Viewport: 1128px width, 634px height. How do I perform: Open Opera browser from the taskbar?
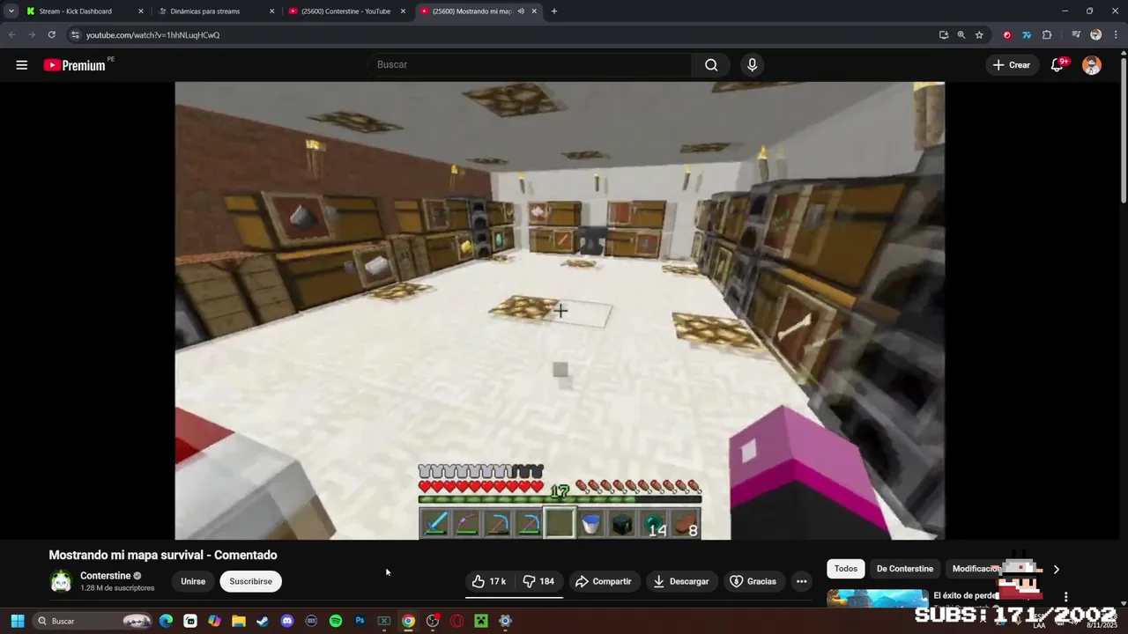point(456,621)
